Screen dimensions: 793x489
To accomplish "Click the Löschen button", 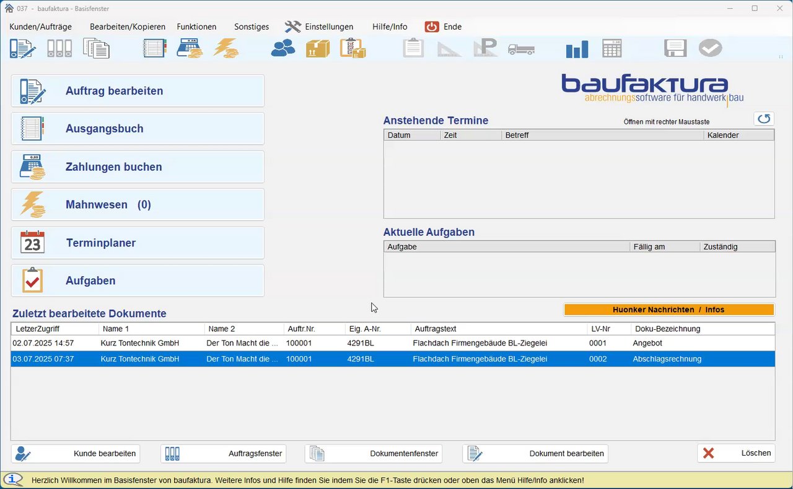I will 736,453.
